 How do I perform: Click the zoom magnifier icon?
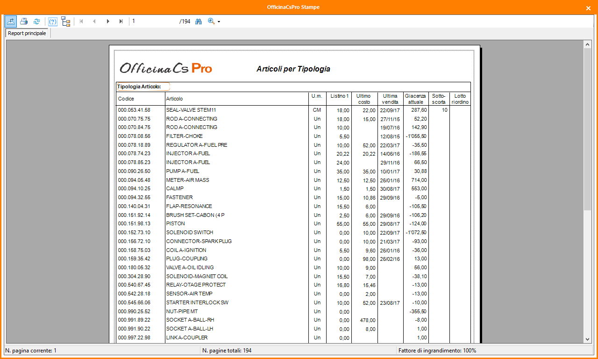click(211, 22)
